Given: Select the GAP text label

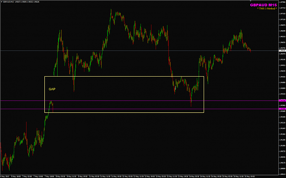Looking at the screenshot, I should (x=52, y=89).
